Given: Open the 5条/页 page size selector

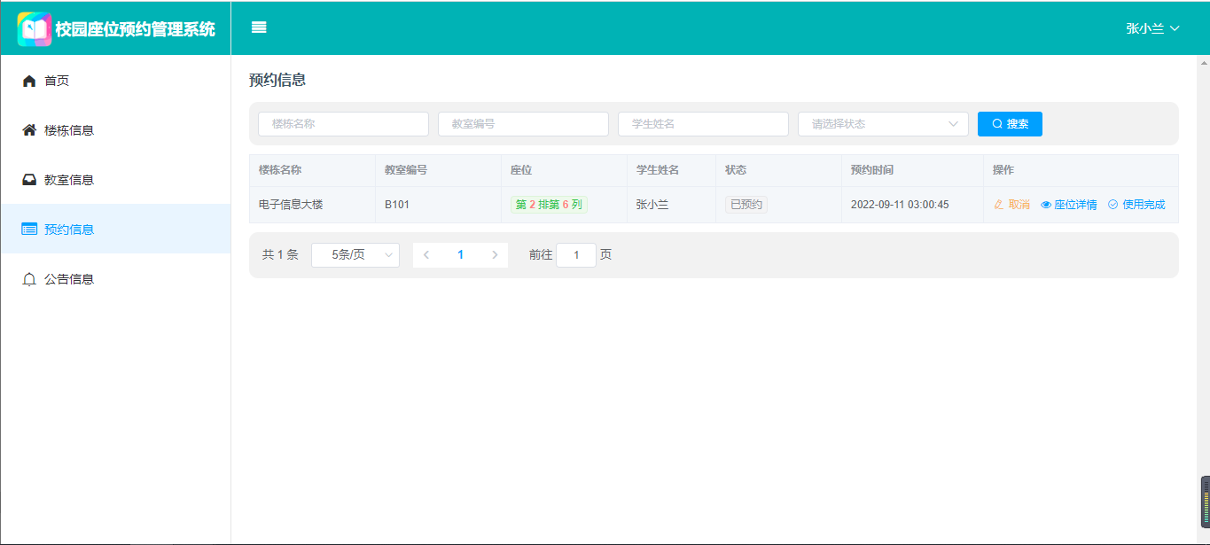Looking at the screenshot, I should 355,255.
